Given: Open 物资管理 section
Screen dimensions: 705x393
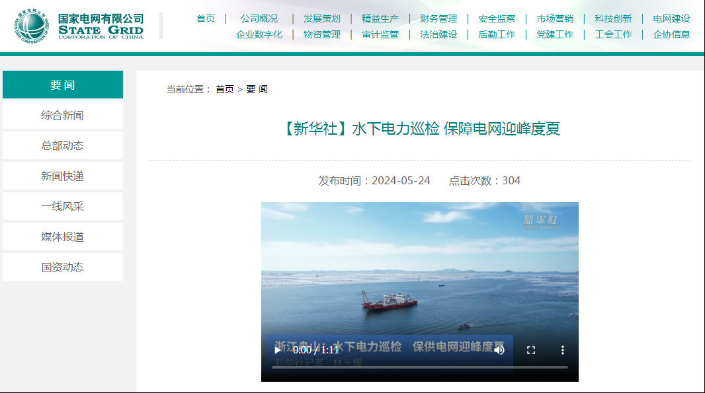Looking at the screenshot, I should pyautogui.click(x=322, y=34).
